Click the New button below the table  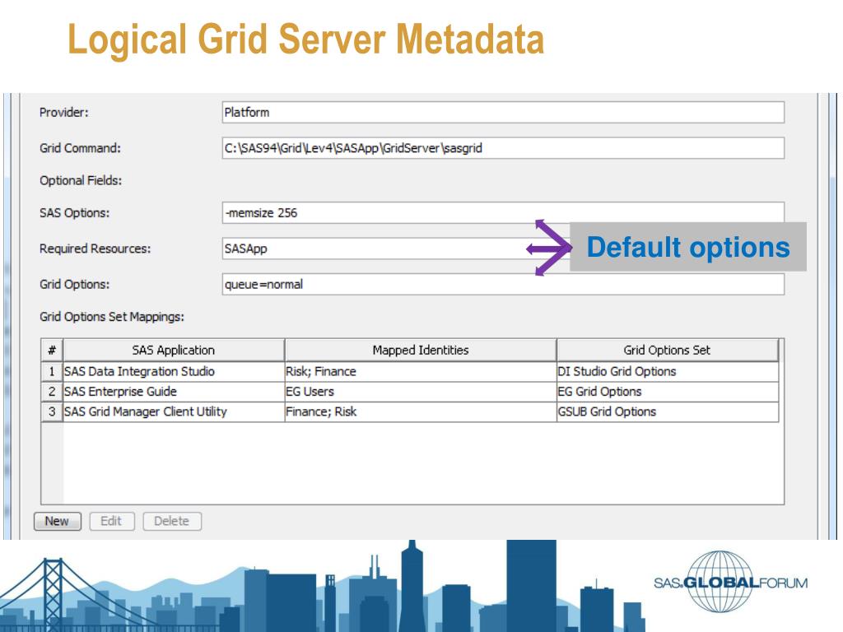point(56,521)
